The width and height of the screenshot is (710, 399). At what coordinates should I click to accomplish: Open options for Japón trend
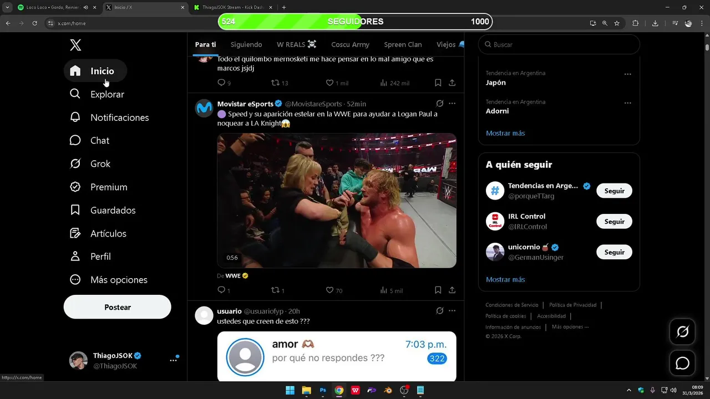tap(627, 74)
